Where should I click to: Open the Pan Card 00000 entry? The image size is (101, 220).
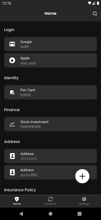click(50, 92)
